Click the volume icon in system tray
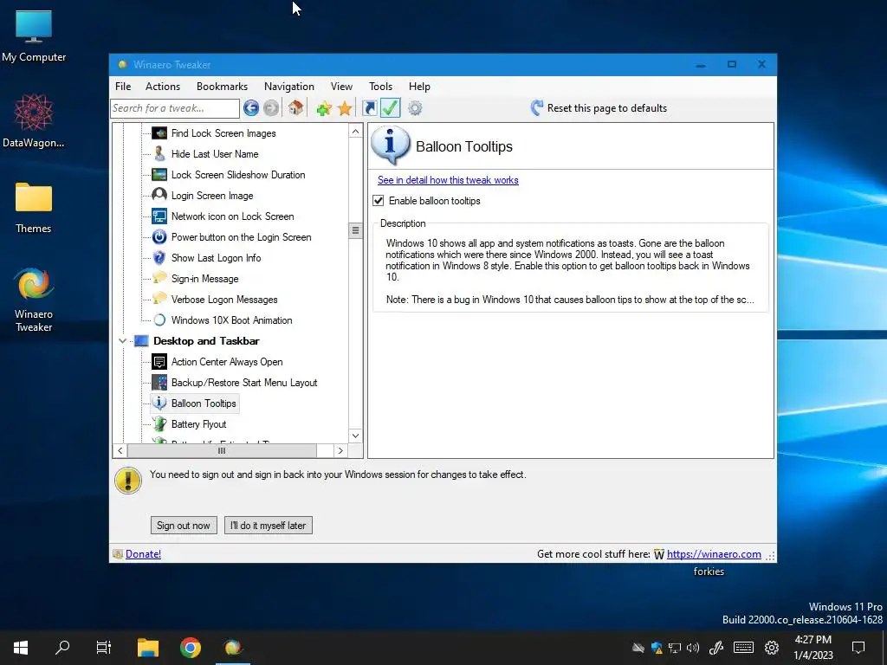The width and height of the screenshot is (887, 665). 693,648
